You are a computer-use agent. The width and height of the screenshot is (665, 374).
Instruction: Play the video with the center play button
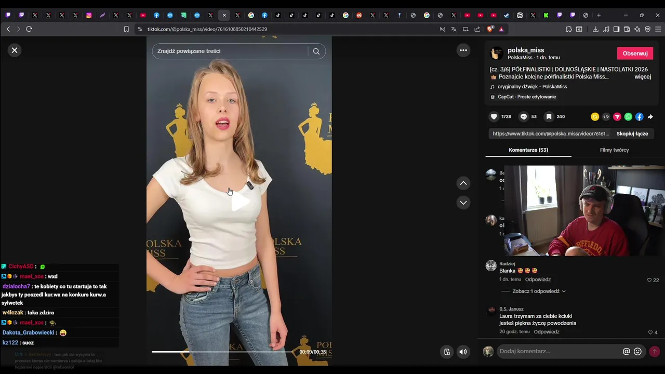click(240, 202)
